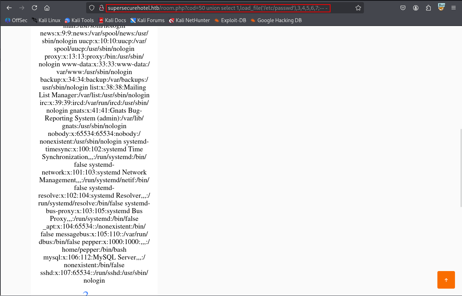The height and width of the screenshot is (296, 462).
Task: Open the Kali Forums bookmark
Action: [x=147, y=20]
